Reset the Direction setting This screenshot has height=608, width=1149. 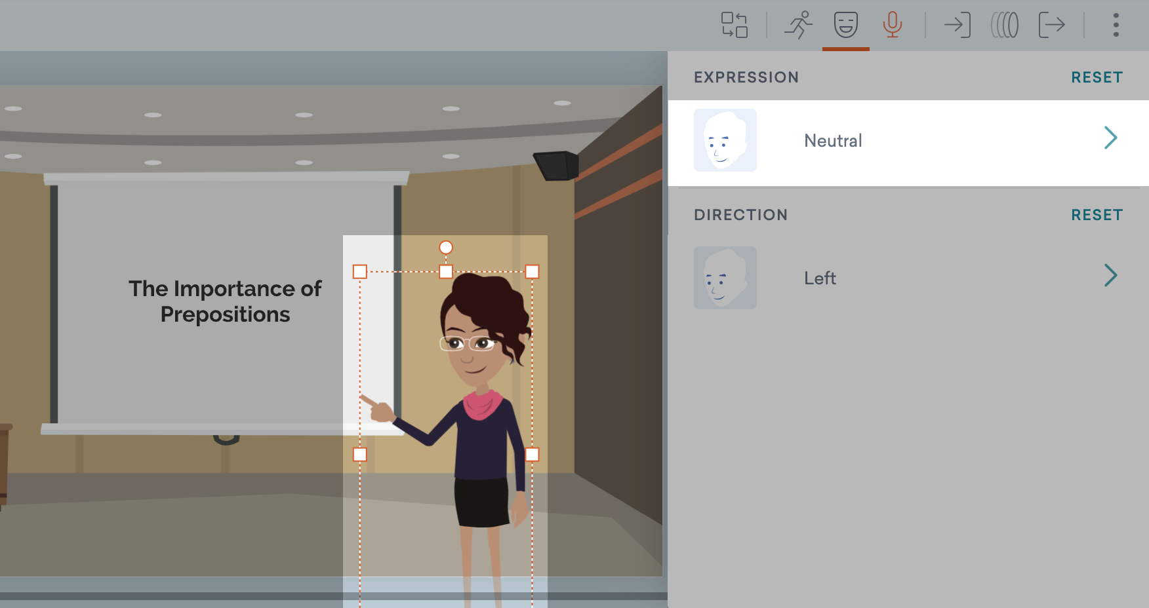click(x=1097, y=215)
